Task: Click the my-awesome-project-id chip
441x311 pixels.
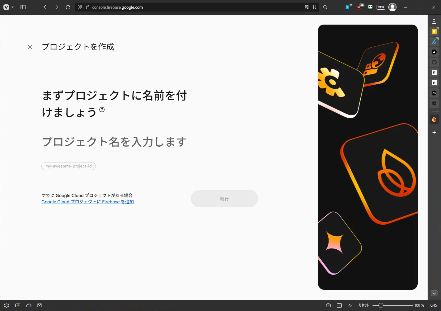Action: (x=68, y=166)
